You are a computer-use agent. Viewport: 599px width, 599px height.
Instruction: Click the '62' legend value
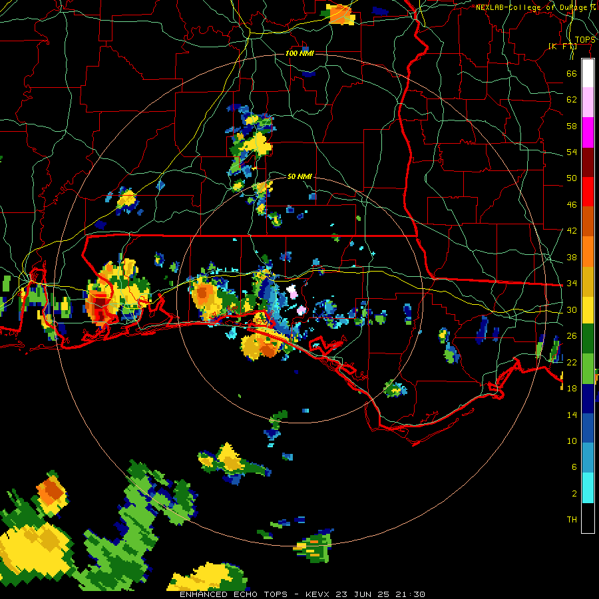[x=572, y=100]
